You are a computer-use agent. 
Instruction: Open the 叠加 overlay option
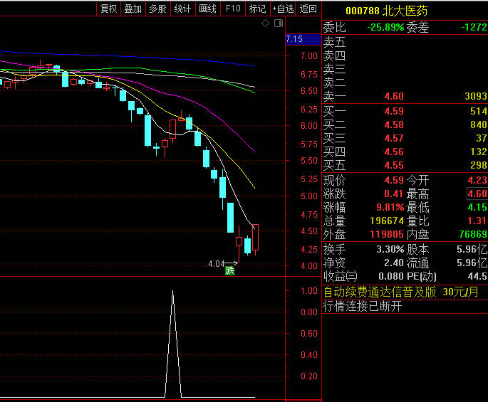point(133,9)
